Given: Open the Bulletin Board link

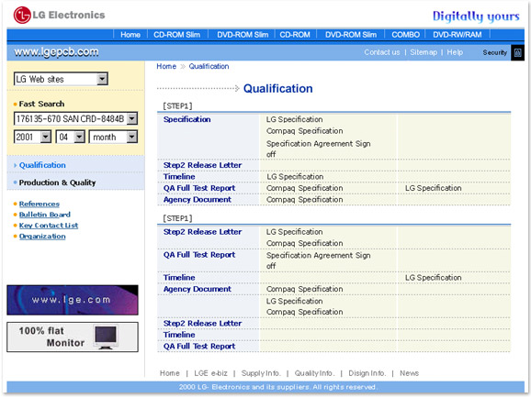Looking at the screenshot, I should 45,215.
